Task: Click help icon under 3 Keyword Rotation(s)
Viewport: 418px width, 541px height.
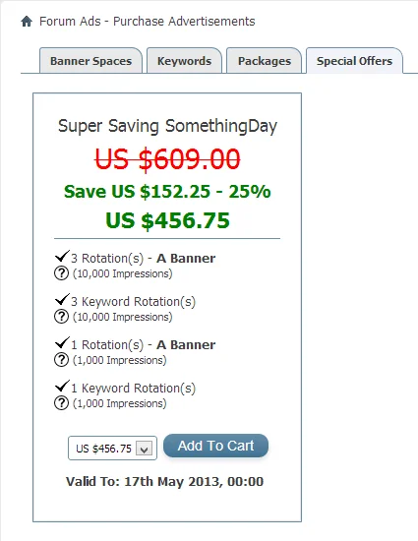Action: point(61,317)
